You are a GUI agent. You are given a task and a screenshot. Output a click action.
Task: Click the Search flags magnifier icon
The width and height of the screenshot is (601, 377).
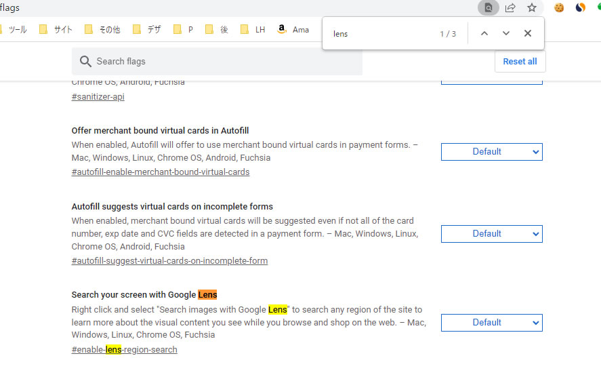(x=85, y=61)
